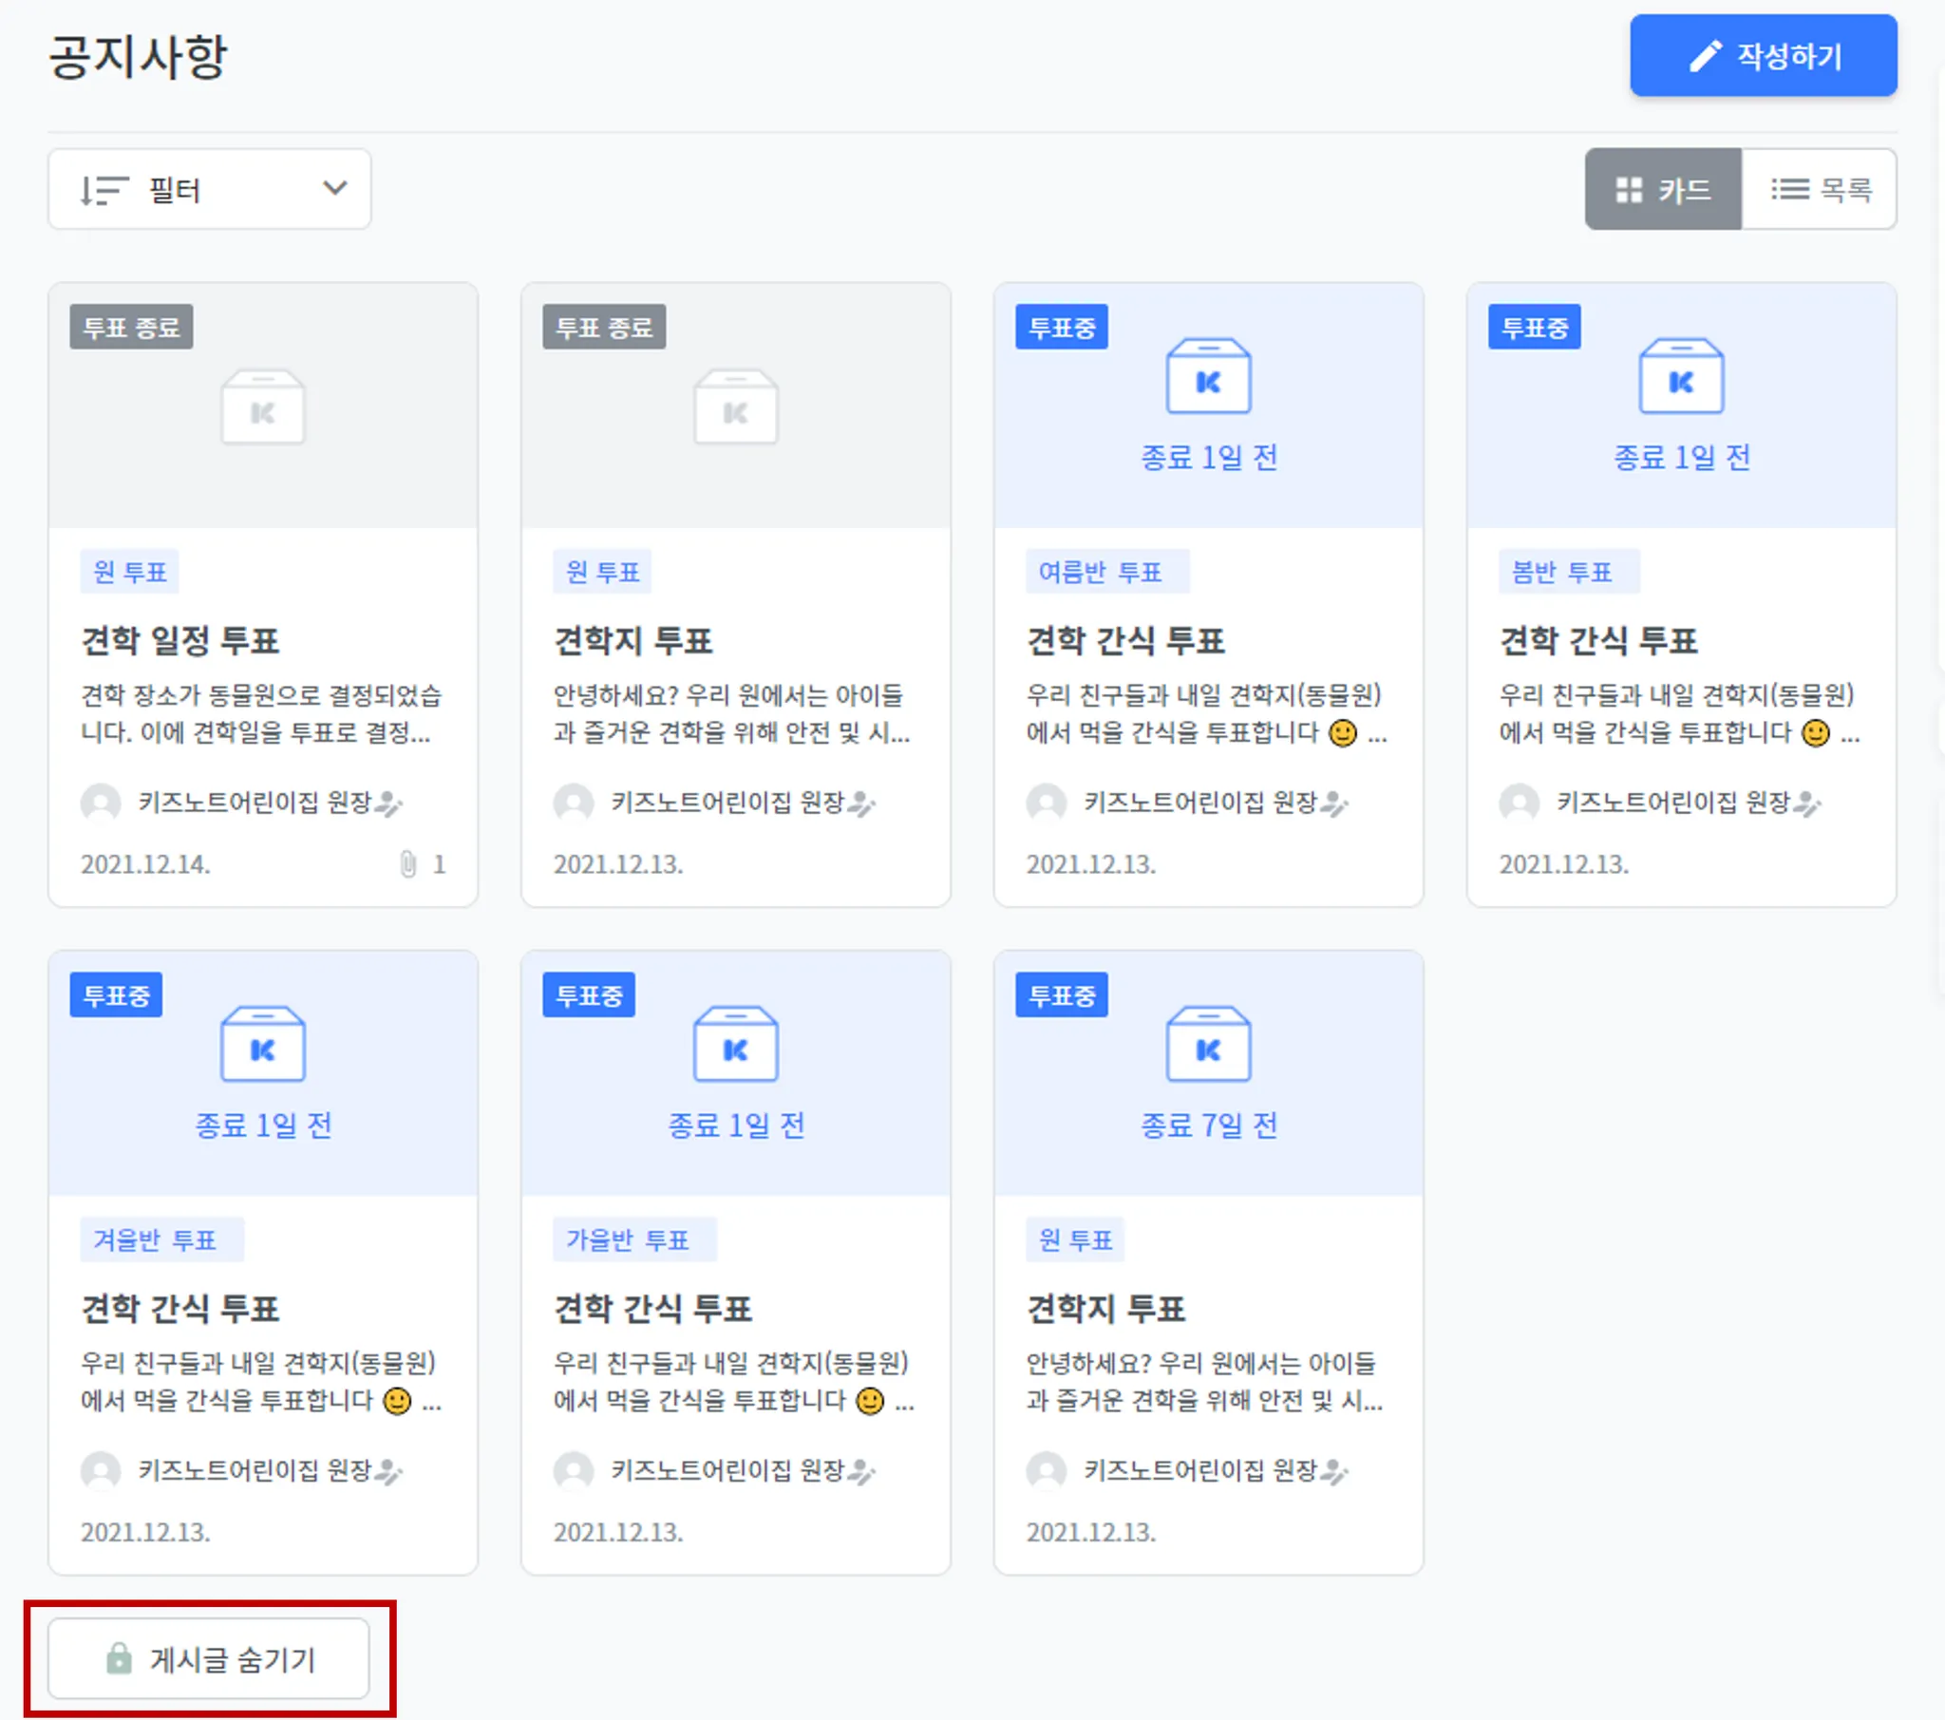
Task: Click the paperclip attachment icon on 견학 일정 투표
Action: click(x=408, y=864)
